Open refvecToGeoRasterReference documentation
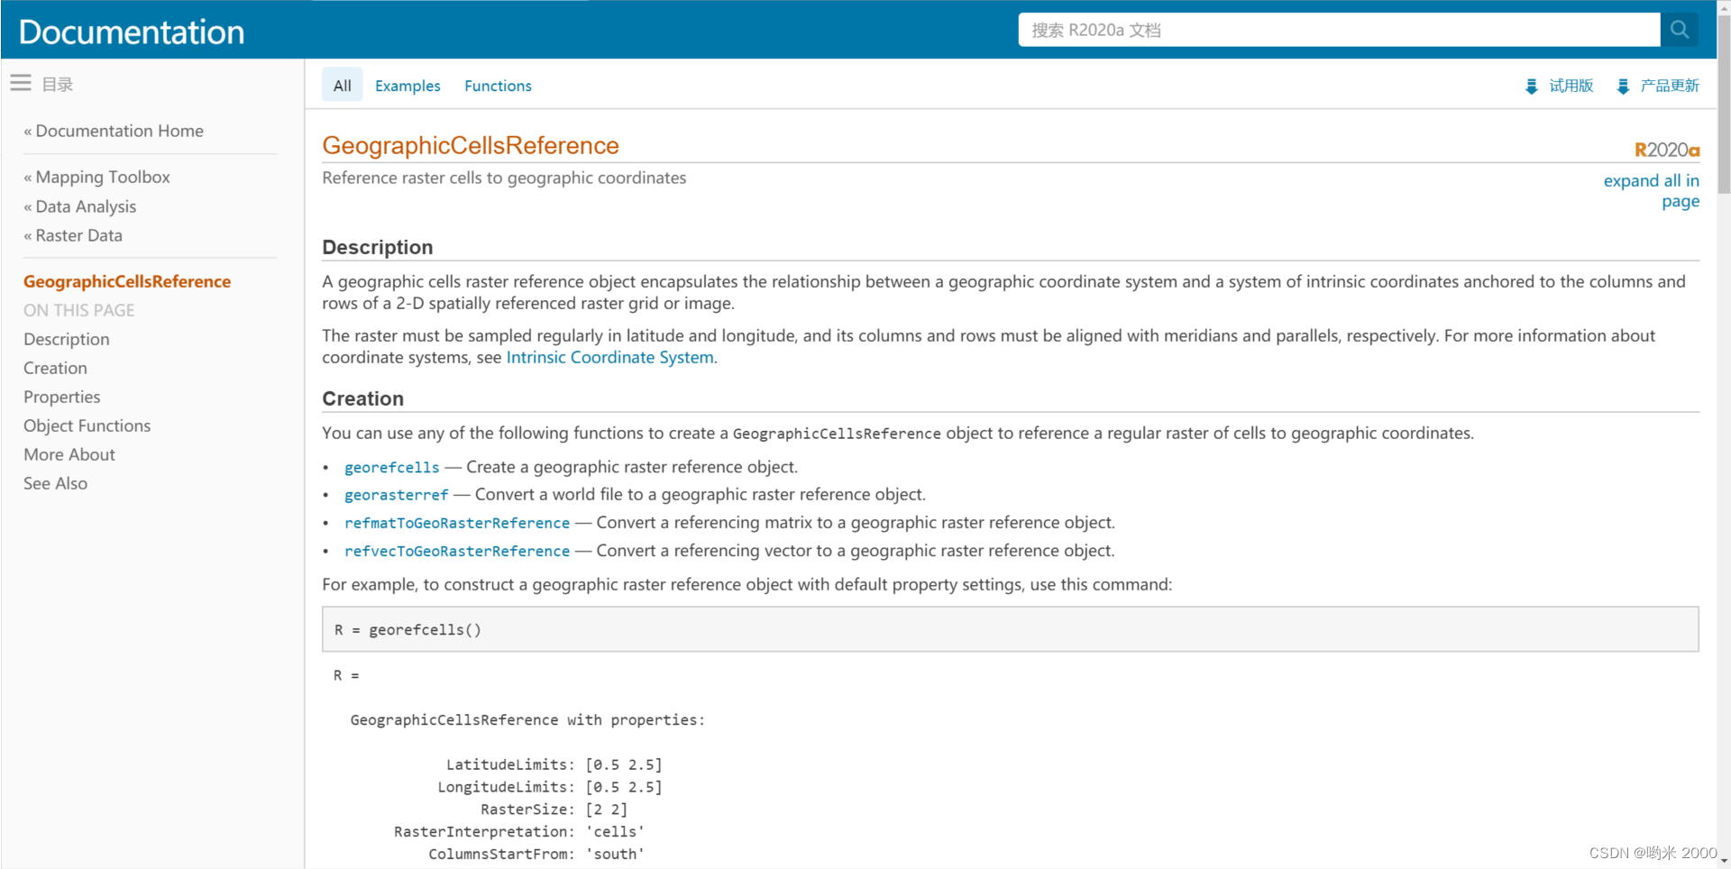The height and width of the screenshot is (869, 1731). 456,551
